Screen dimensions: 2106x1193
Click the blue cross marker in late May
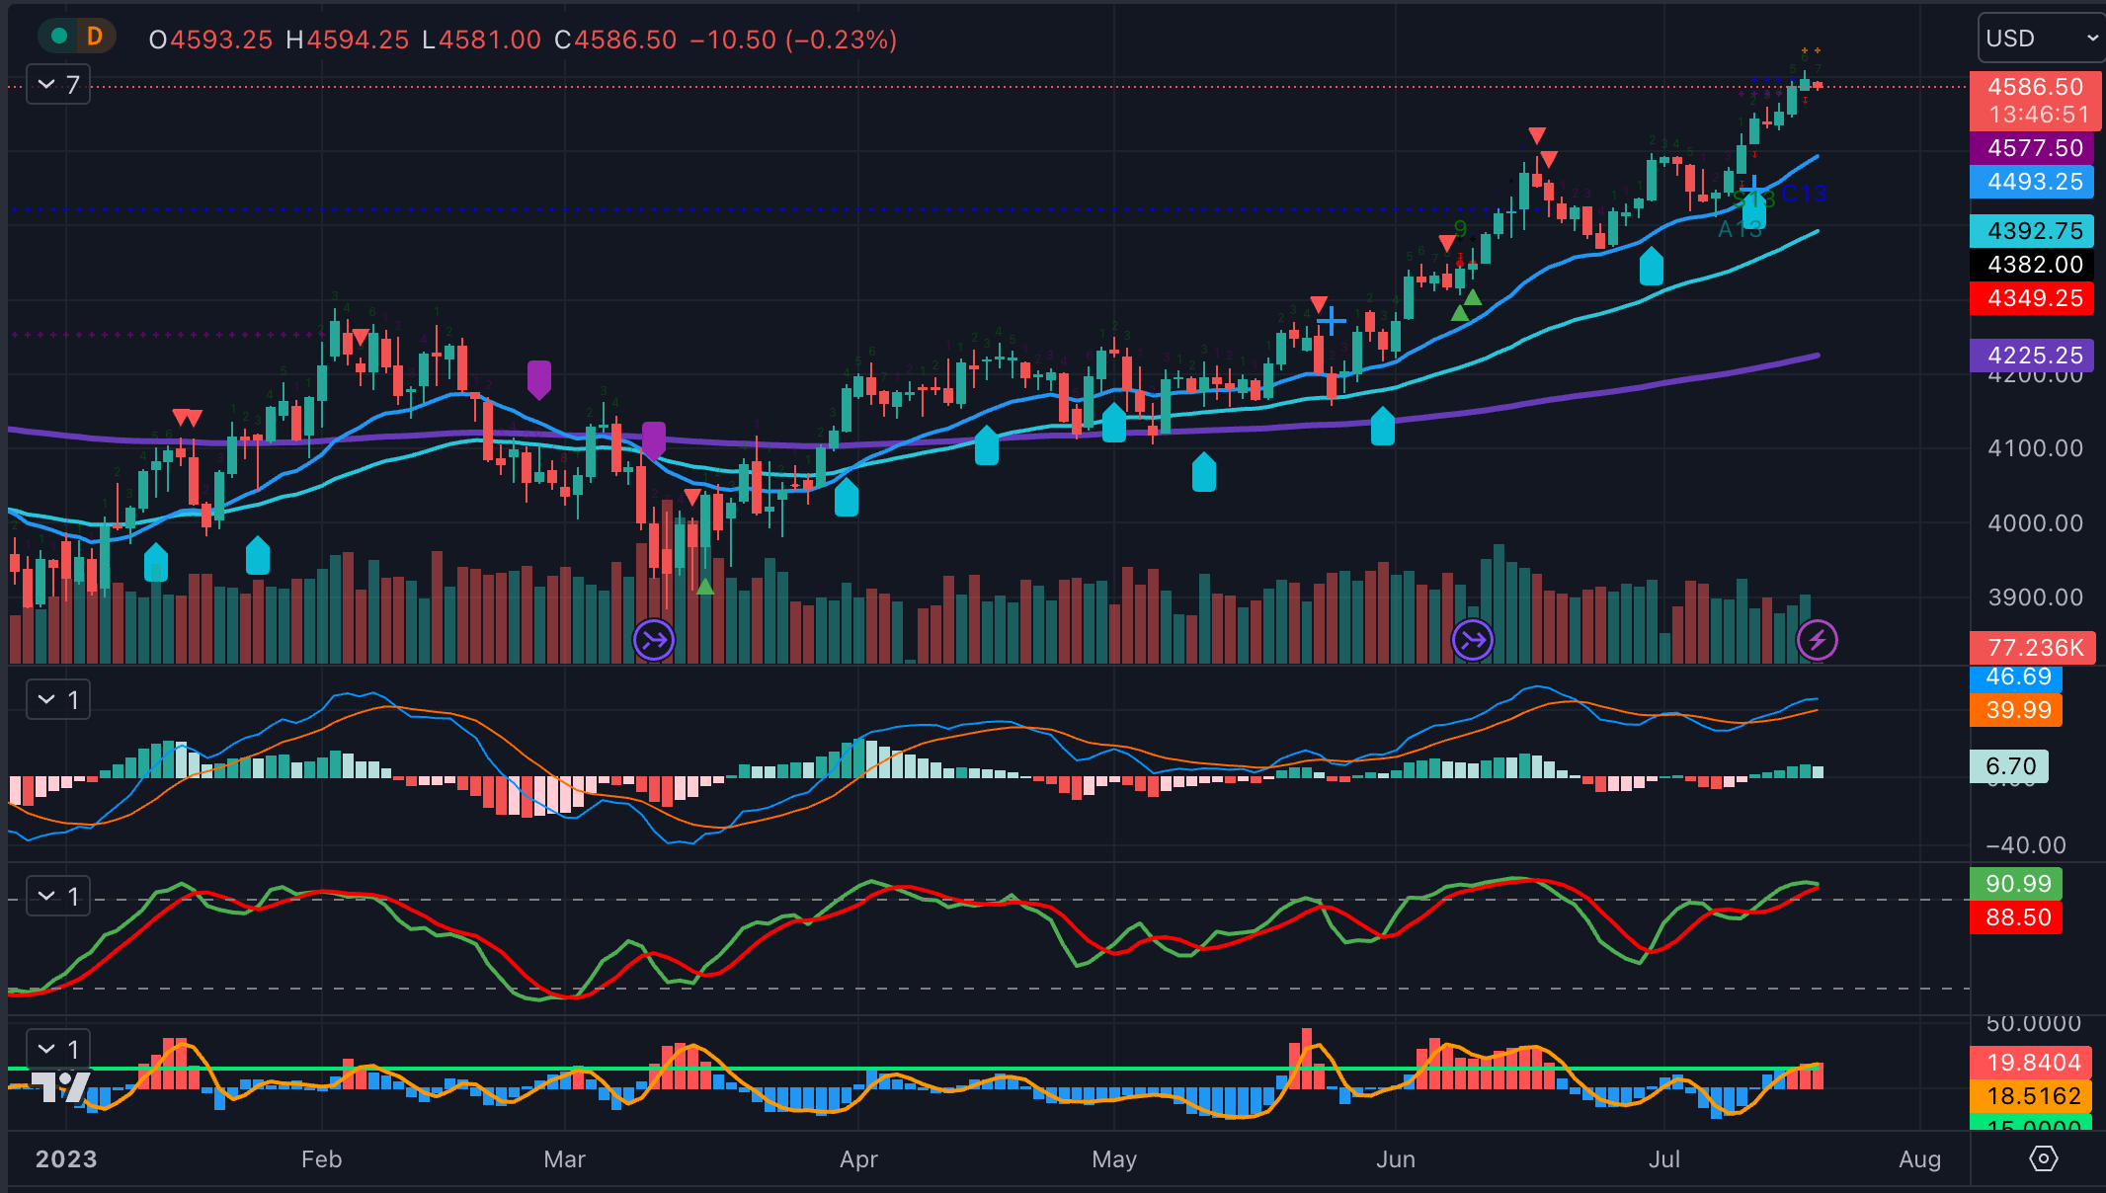click(1331, 321)
